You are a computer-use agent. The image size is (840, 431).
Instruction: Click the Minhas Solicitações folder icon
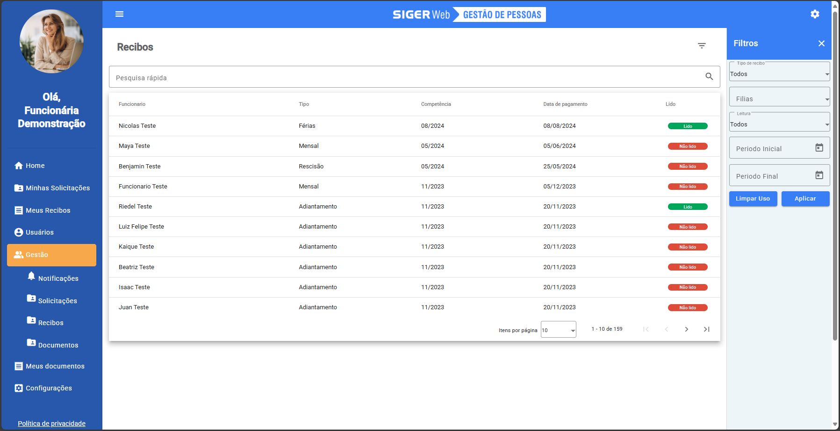tap(19, 188)
